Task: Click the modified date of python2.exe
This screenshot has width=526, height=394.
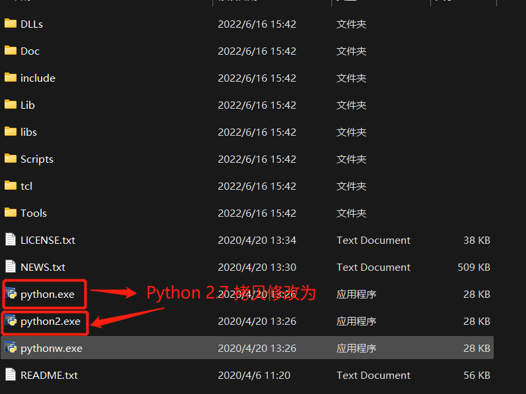Action: coord(257,322)
